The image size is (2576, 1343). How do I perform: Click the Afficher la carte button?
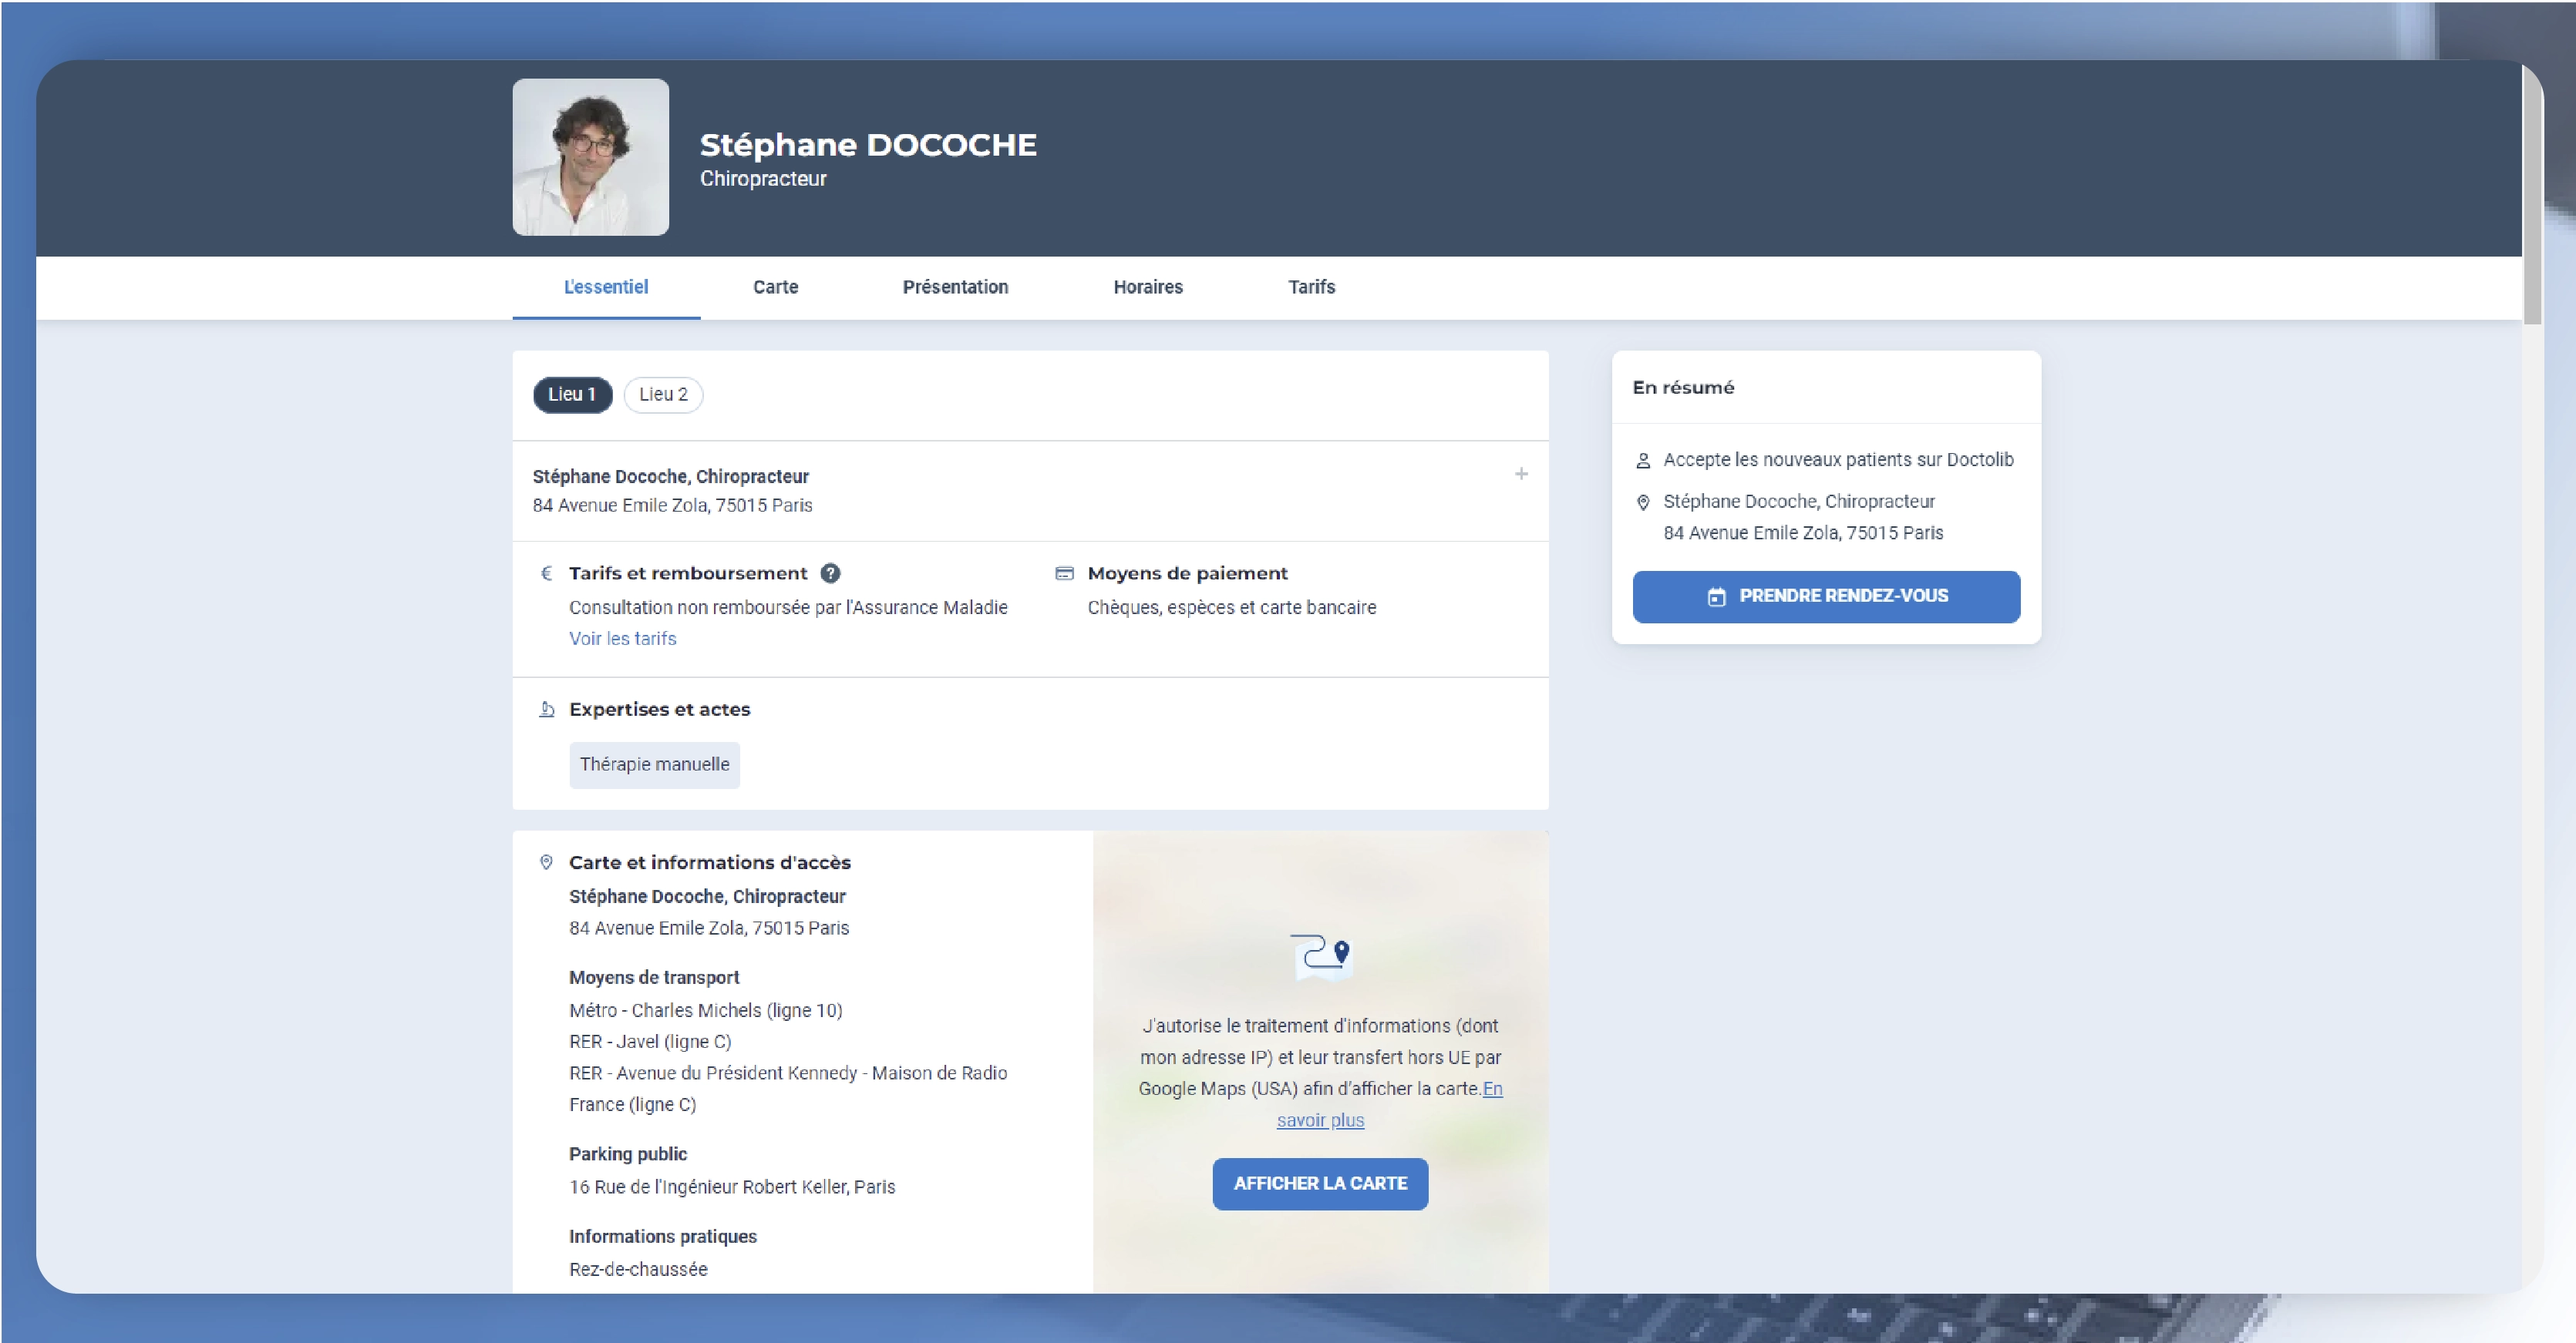pyautogui.click(x=1320, y=1184)
